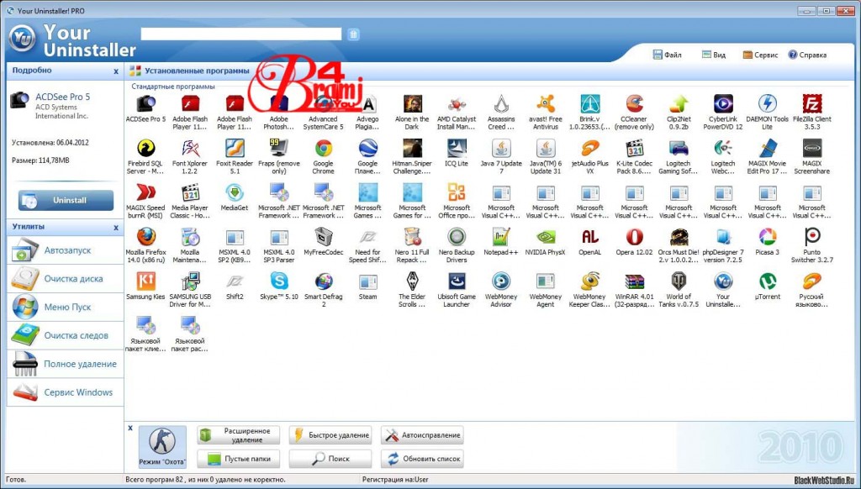Select Fraps (remove only) entry
861x489 pixels.
(x=279, y=148)
